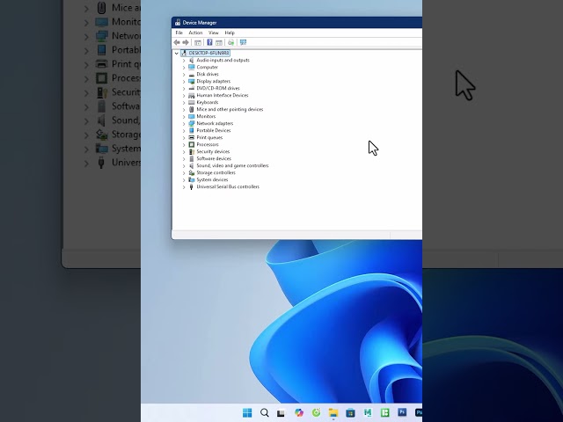Screen dimensions: 563x422
Task: Click the Portable Devices category icon
Action: click(x=192, y=130)
